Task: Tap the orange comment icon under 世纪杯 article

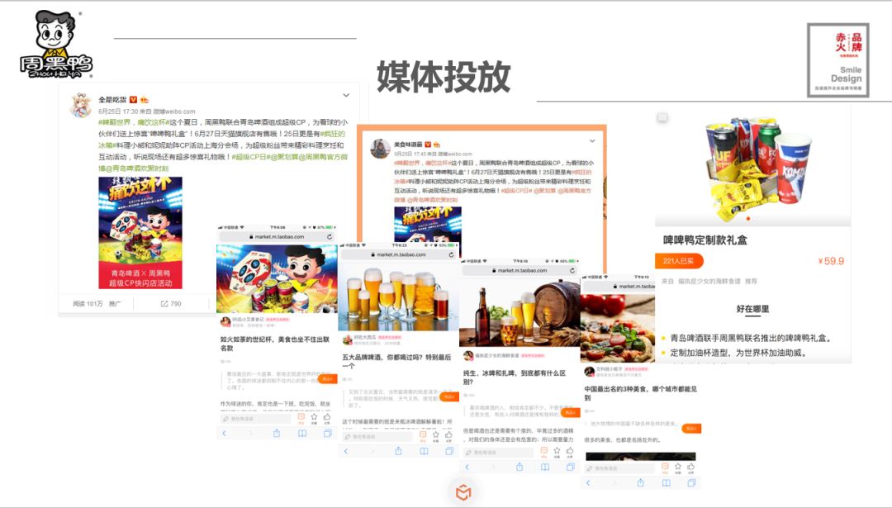Action: pos(301,417)
